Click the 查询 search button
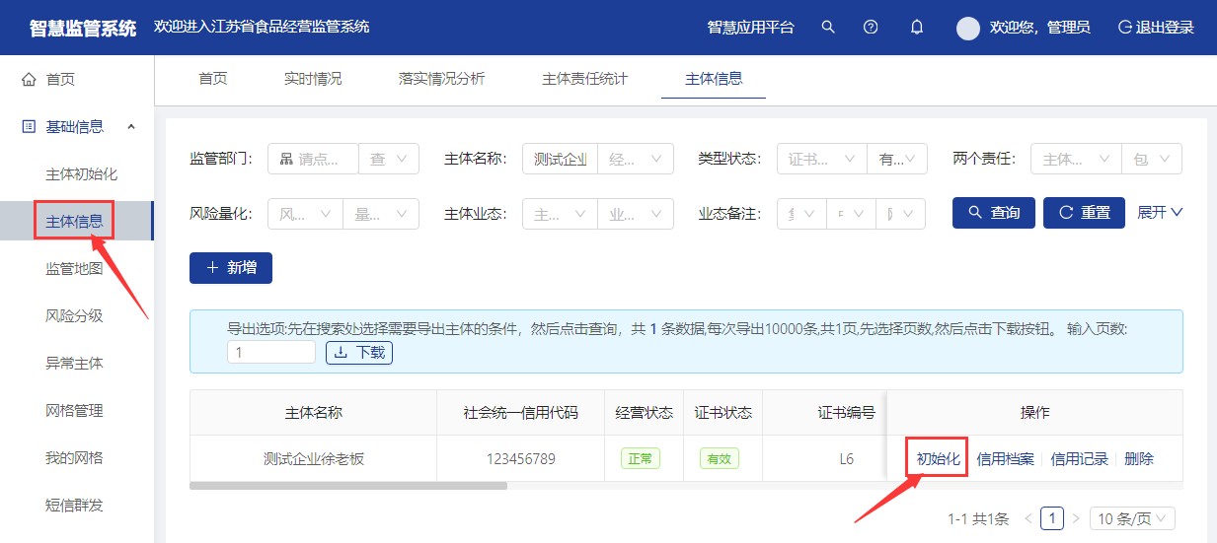1217x543 pixels. coord(993,213)
